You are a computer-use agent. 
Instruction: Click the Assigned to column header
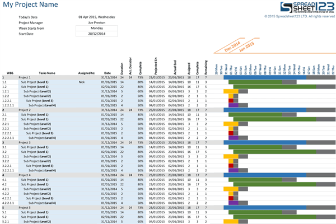86,73
